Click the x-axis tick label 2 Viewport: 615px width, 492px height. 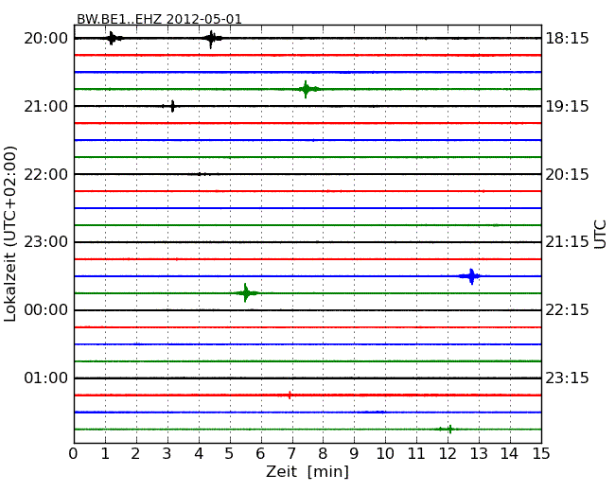[135, 454]
